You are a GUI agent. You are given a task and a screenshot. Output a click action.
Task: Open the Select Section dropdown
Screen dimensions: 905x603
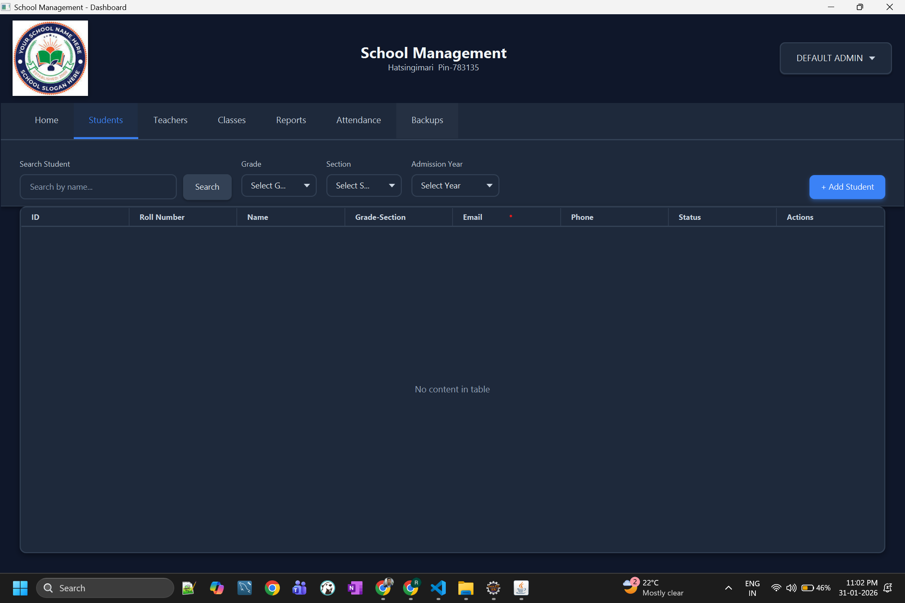coord(364,185)
